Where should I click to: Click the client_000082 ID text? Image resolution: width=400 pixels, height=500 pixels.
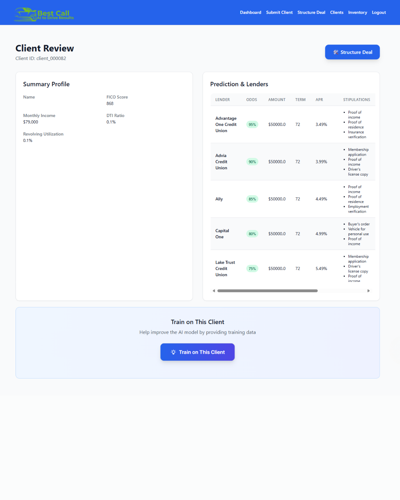coord(40,58)
